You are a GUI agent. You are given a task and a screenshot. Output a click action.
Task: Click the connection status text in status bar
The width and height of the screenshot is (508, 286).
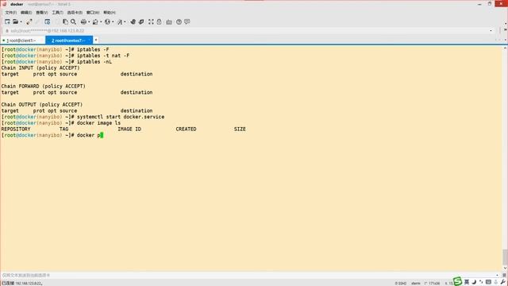[x=22, y=283]
